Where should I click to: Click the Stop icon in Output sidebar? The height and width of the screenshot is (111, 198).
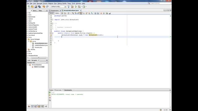click(50, 98)
